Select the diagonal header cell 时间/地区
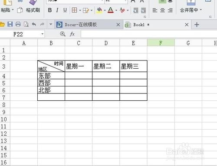Image resolution: width=217 pixels, height=166 pixels. (51, 66)
